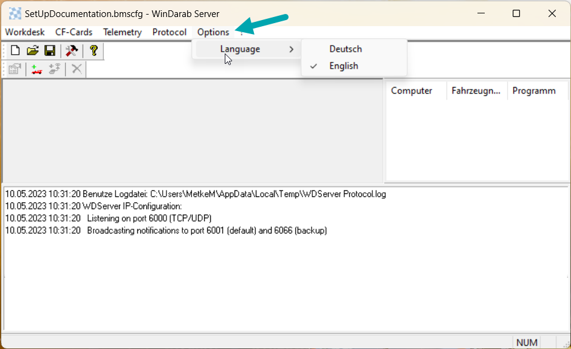Sort by the Programm column header

538,91
